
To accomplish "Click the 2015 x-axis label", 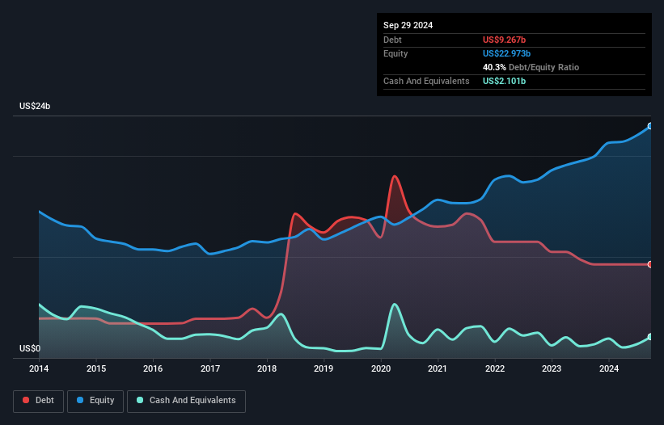I will click(96, 368).
